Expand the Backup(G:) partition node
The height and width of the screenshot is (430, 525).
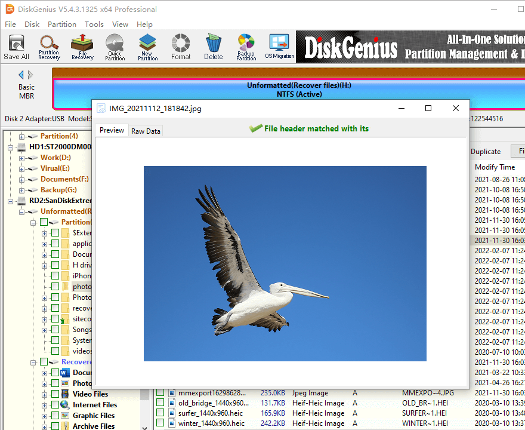[22, 190]
